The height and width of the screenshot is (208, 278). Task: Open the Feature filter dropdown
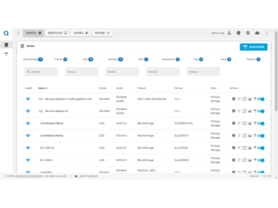[x=203, y=72]
